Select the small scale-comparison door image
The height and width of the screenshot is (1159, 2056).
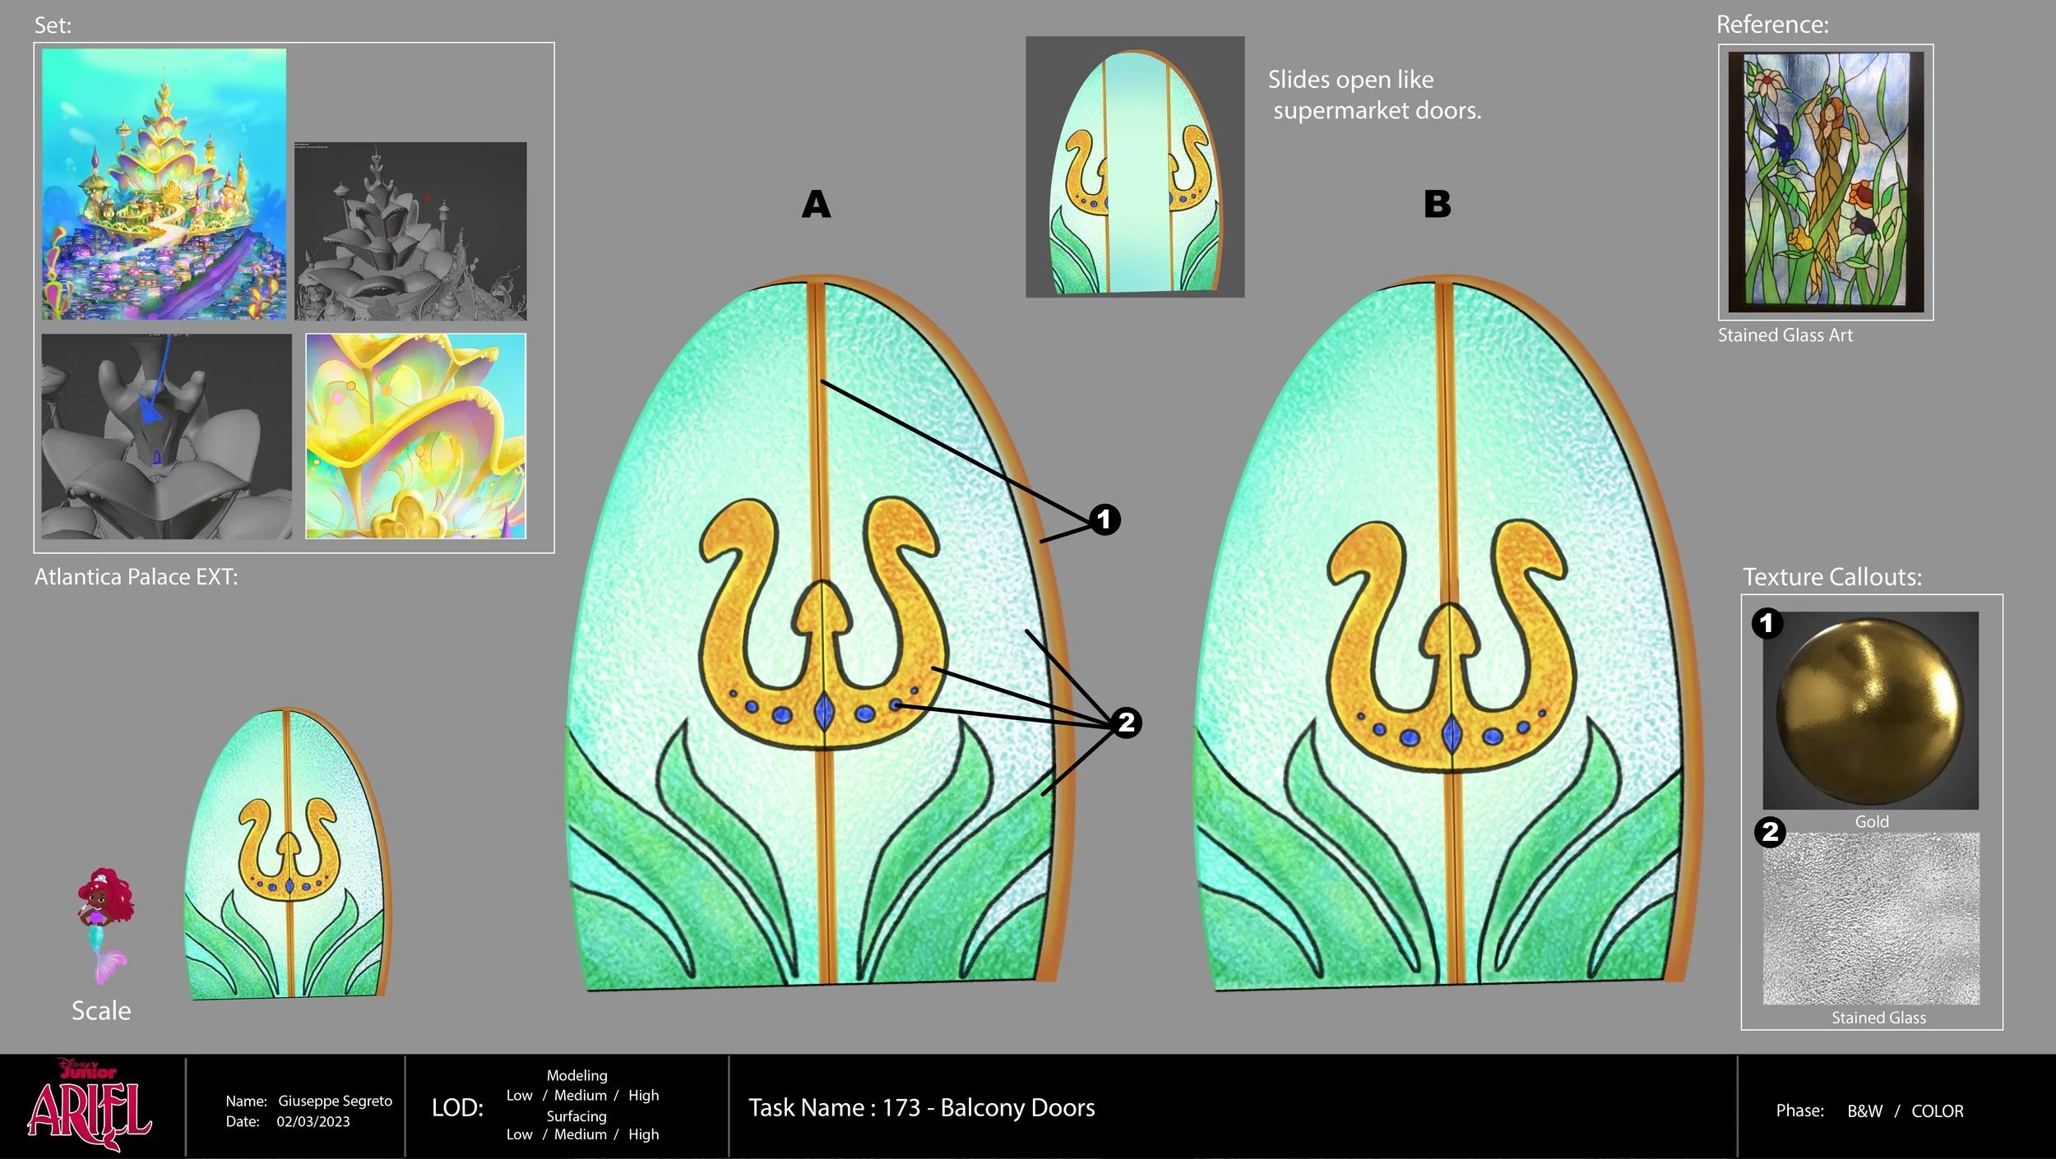click(287, 853)
